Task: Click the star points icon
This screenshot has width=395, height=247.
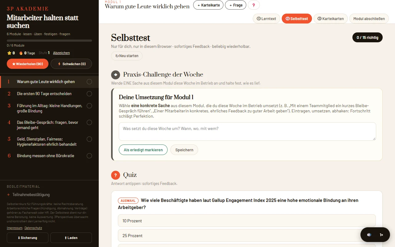Action: (9, 53)
